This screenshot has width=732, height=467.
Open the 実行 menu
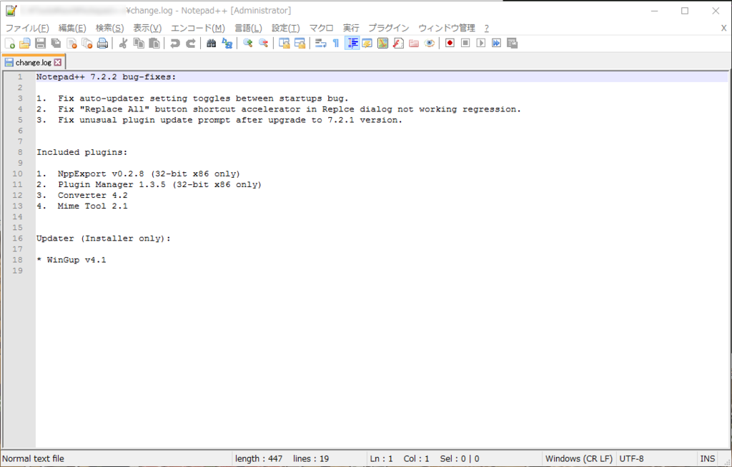[351, 28]
